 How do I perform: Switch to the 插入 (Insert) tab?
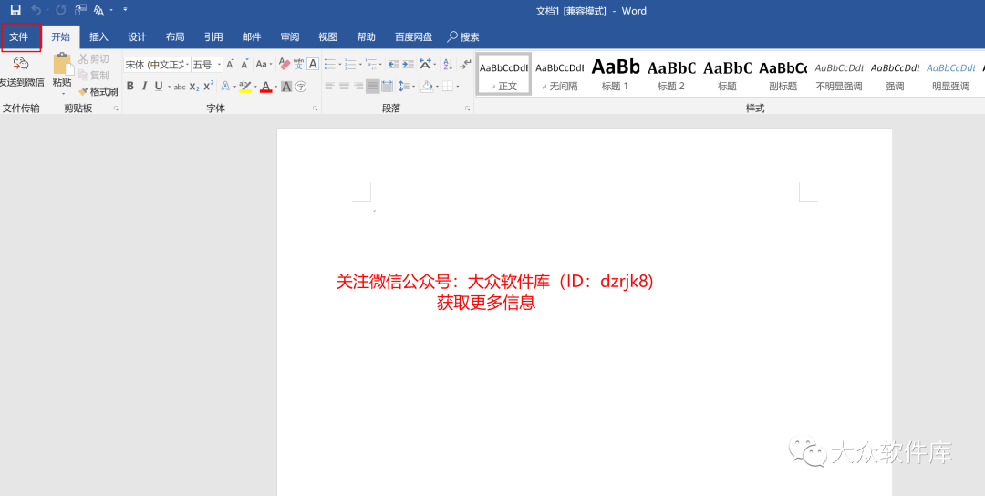click(98, 37)
